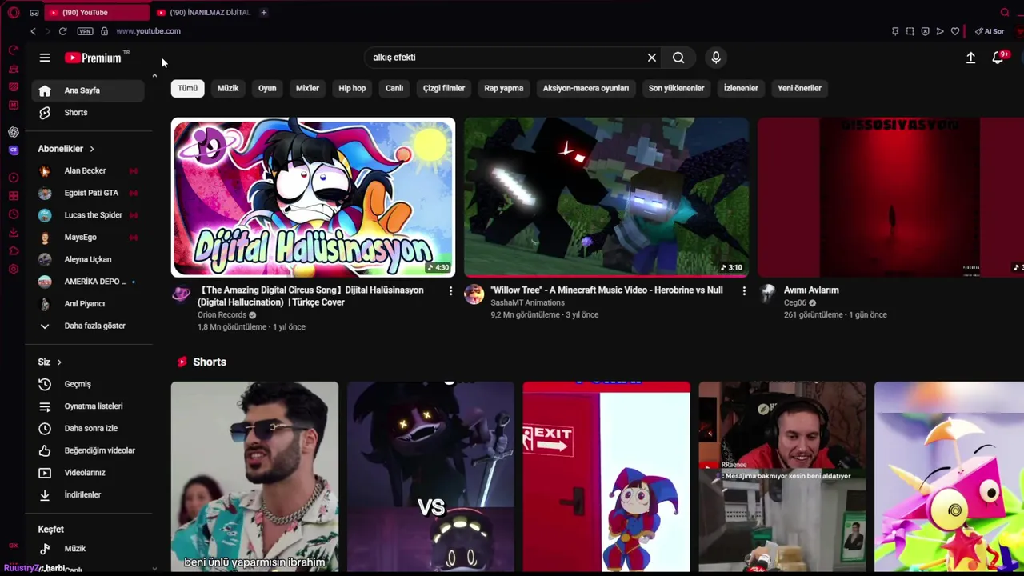1024x576 pixels.
Task: Open the ad blocker shield icon
Action: (x=926, y=31)
